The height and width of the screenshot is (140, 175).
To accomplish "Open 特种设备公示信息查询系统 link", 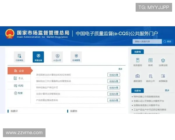I will [147, 97].
